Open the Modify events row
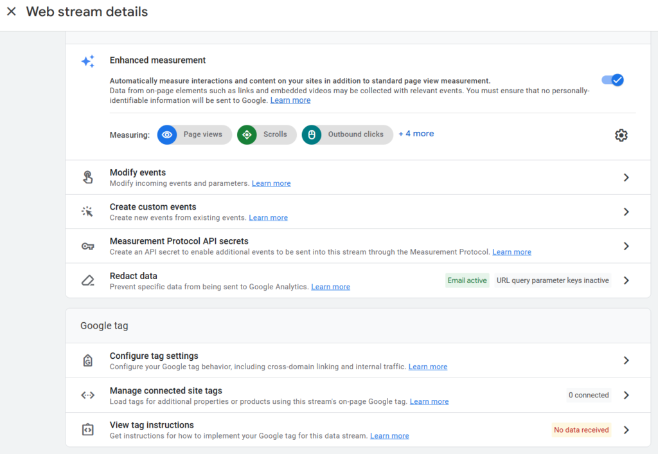 point(358,177)
